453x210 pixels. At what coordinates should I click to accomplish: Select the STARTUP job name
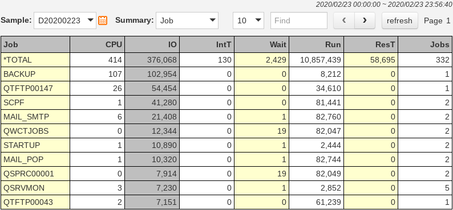pos(22,145)
